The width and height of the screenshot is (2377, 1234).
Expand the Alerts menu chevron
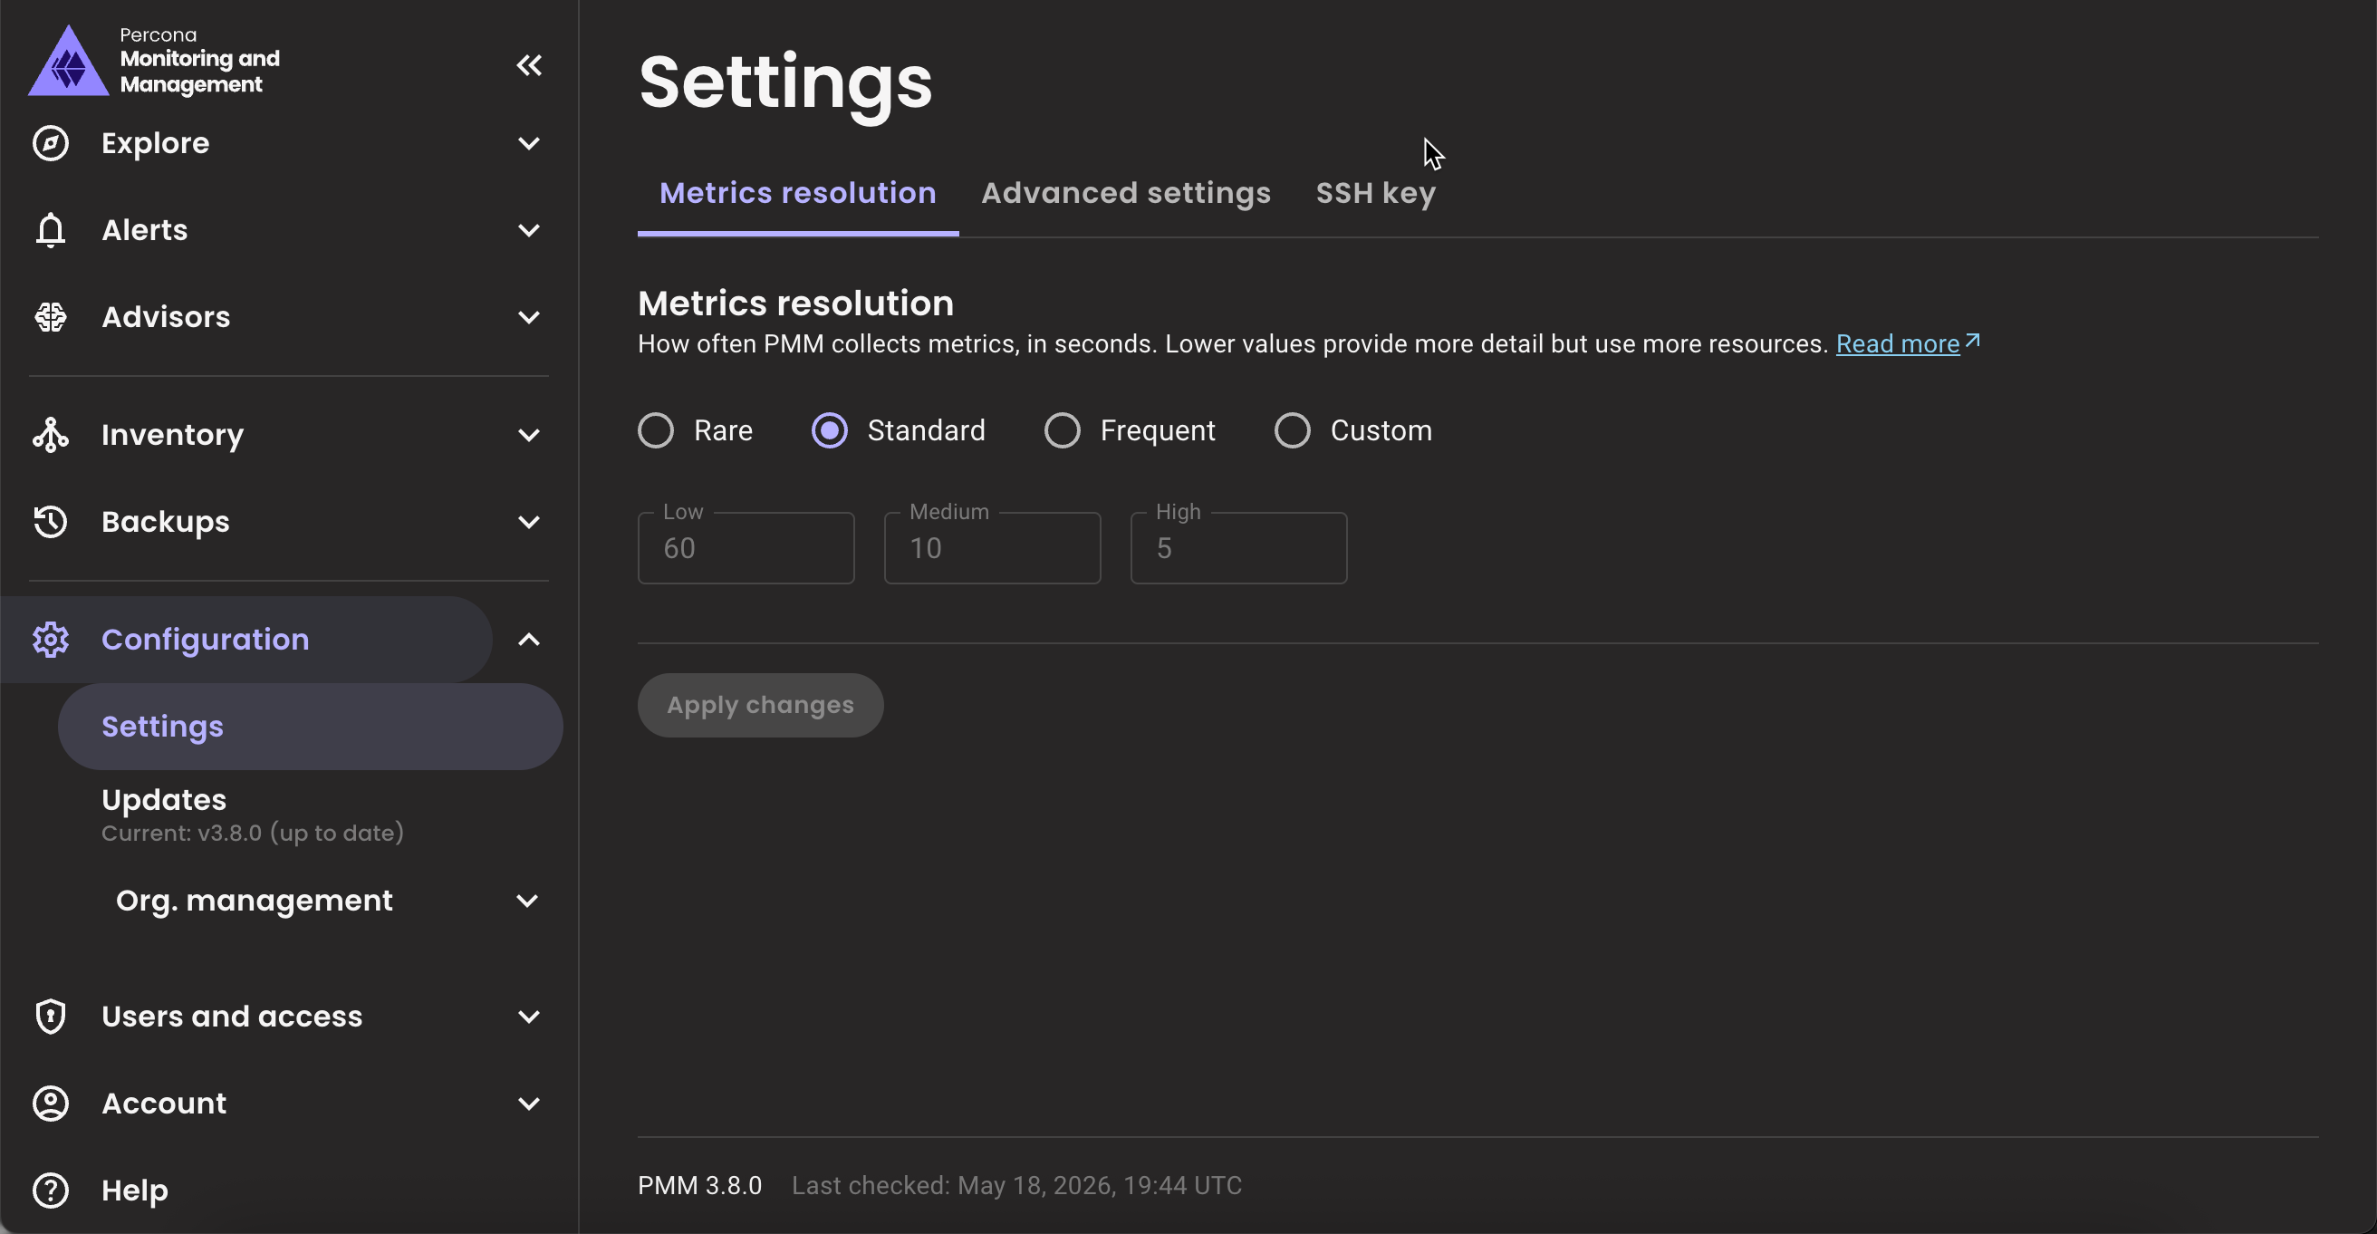529,230
